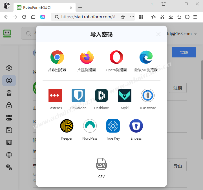Close the import passwords dialog

click(x=158, y=34)
